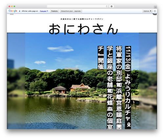Image resolution: width=164 pixels, height=139 pixels.
Task: Click the headline column starting 学と銀座の老舗
Action: [x=110, y=87]
